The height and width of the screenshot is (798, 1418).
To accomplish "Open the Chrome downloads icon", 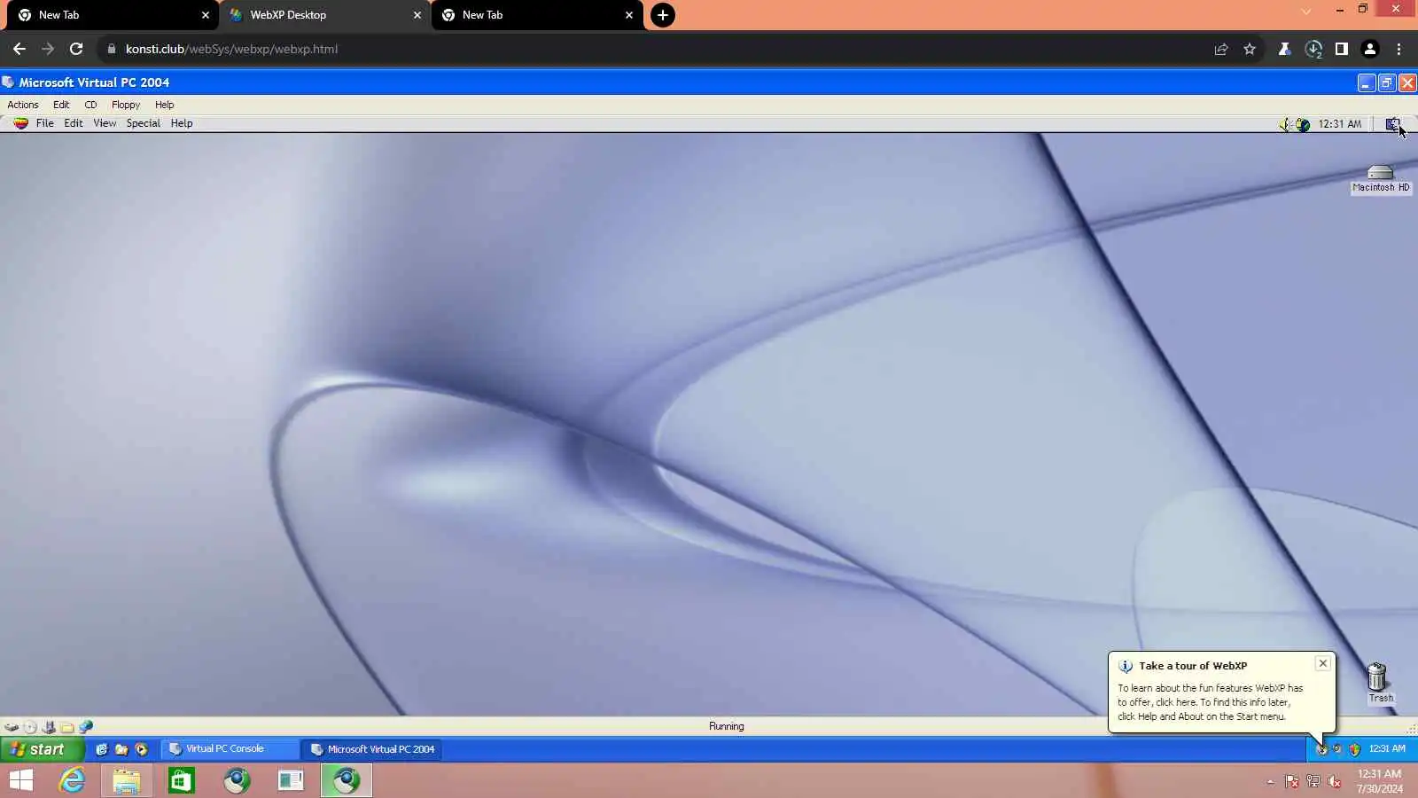I will point(1313,49).
